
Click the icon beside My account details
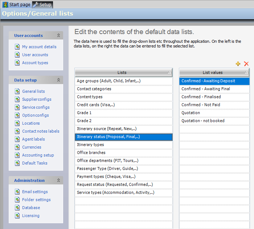[17, 47]
